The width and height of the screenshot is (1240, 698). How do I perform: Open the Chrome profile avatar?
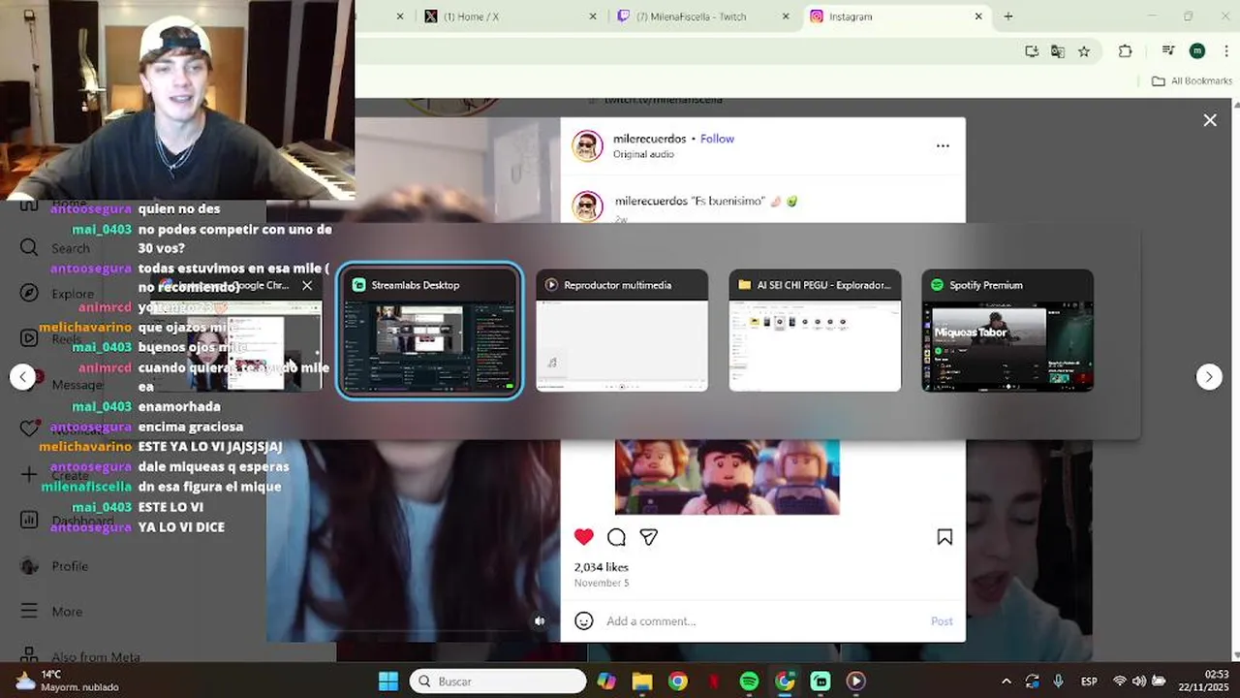(x=1197, y=51)
